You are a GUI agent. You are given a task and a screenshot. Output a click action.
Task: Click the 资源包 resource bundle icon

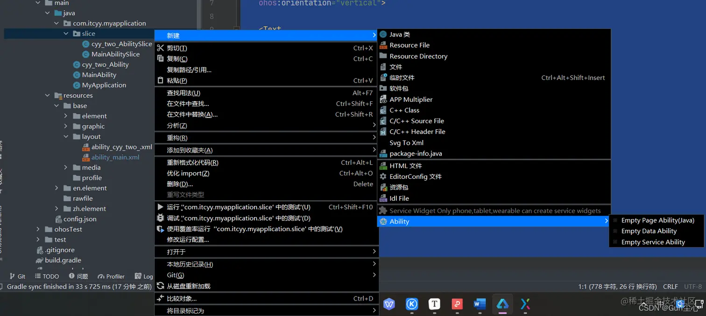[x=383, y=187]
